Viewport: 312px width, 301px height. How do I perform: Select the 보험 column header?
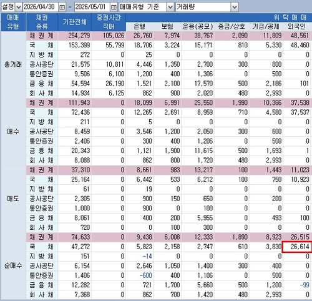pyautogui.click(x=167, y=26)
